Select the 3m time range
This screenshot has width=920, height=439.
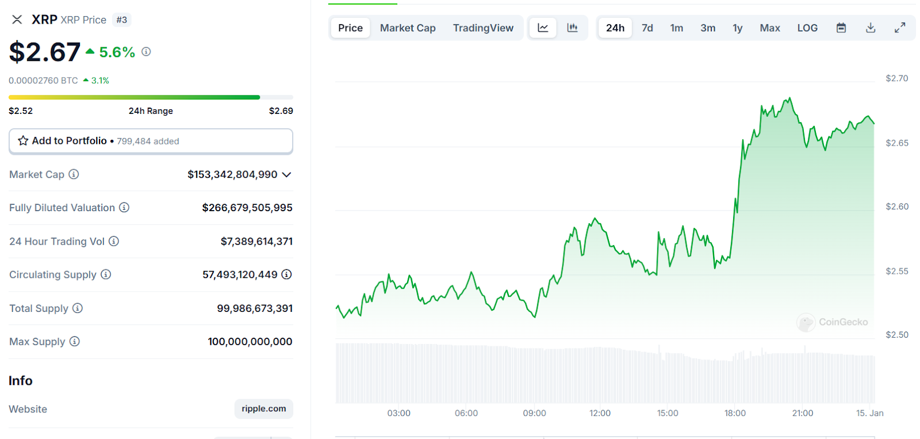point(708,28)
